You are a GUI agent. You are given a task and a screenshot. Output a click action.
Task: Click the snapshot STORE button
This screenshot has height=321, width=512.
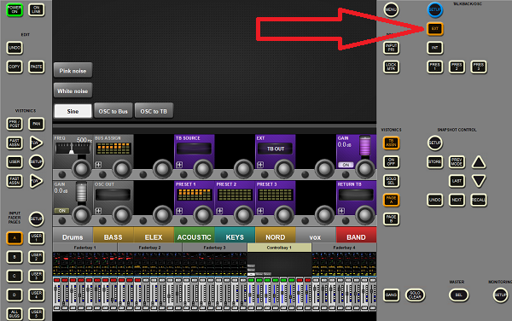pos(434,162)
